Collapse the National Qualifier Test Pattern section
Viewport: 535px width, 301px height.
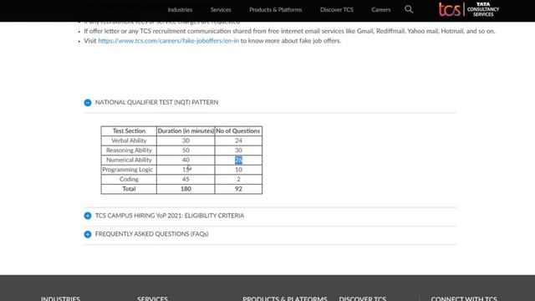click(x=88, y=103)
